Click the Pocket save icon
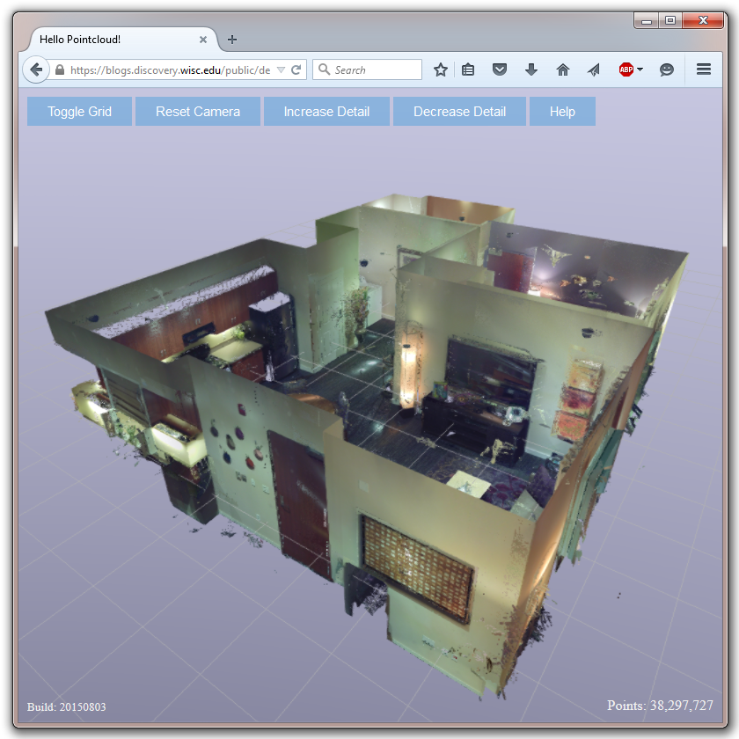 coord(500,70)
